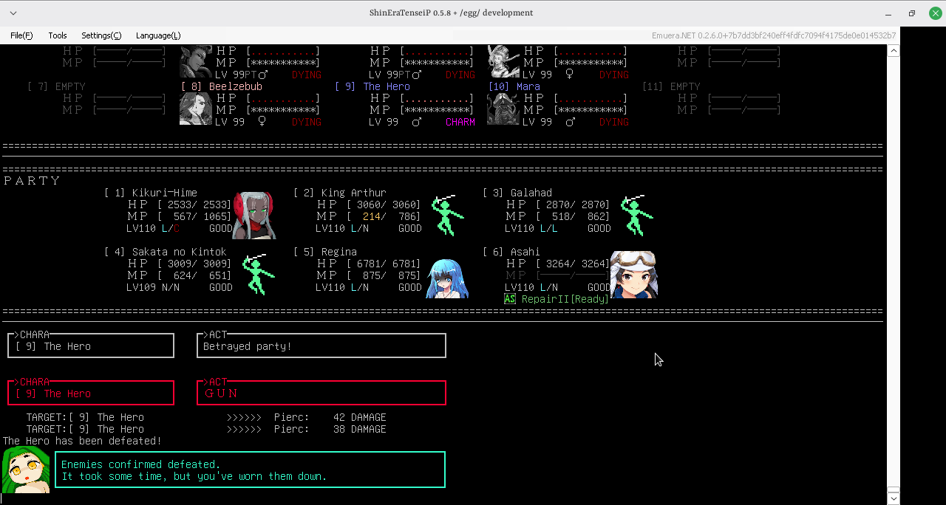Click the green AS skill badge
The image size is (946, 505).
tap(510, 299)
